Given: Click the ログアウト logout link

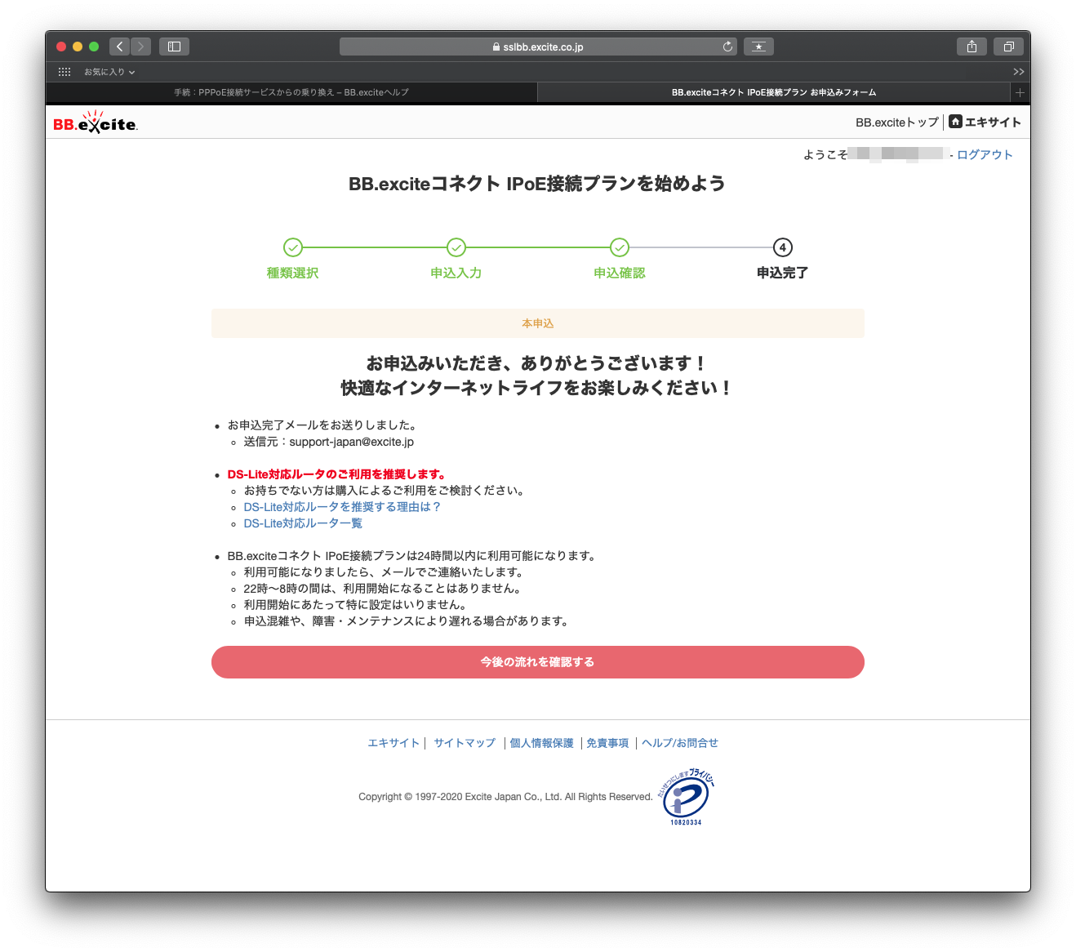Looking at the screenshot, I should 985,154.
